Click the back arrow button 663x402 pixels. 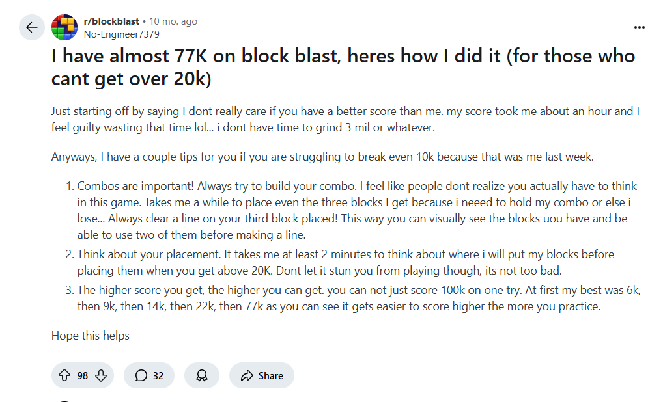point(32,27)
